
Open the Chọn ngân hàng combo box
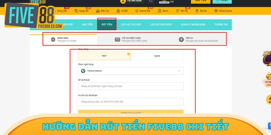pos(131,71)
